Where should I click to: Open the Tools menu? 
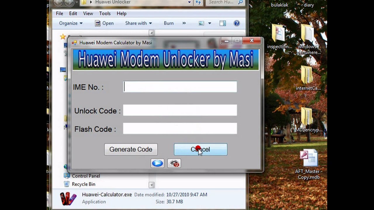tap(105, 13)
